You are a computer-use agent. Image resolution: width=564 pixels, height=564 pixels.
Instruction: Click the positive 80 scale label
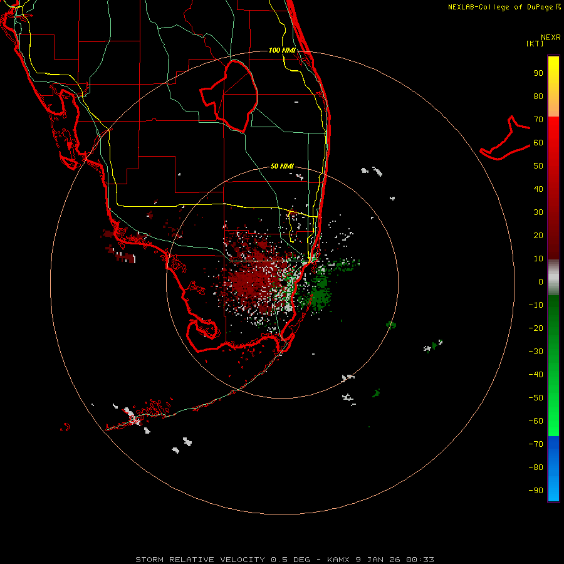click(538, 97)
